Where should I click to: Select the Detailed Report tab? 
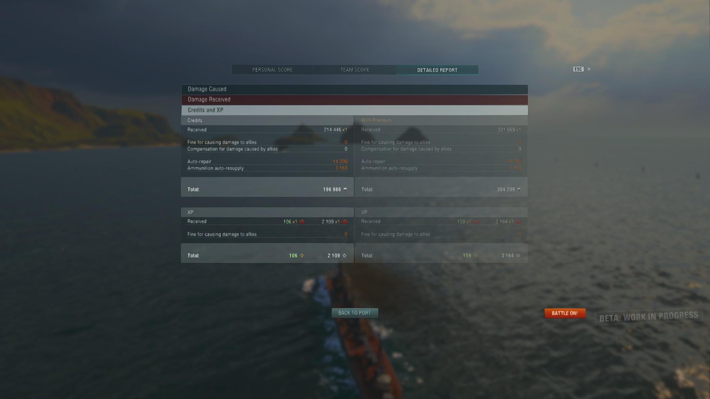coord(437,70)
